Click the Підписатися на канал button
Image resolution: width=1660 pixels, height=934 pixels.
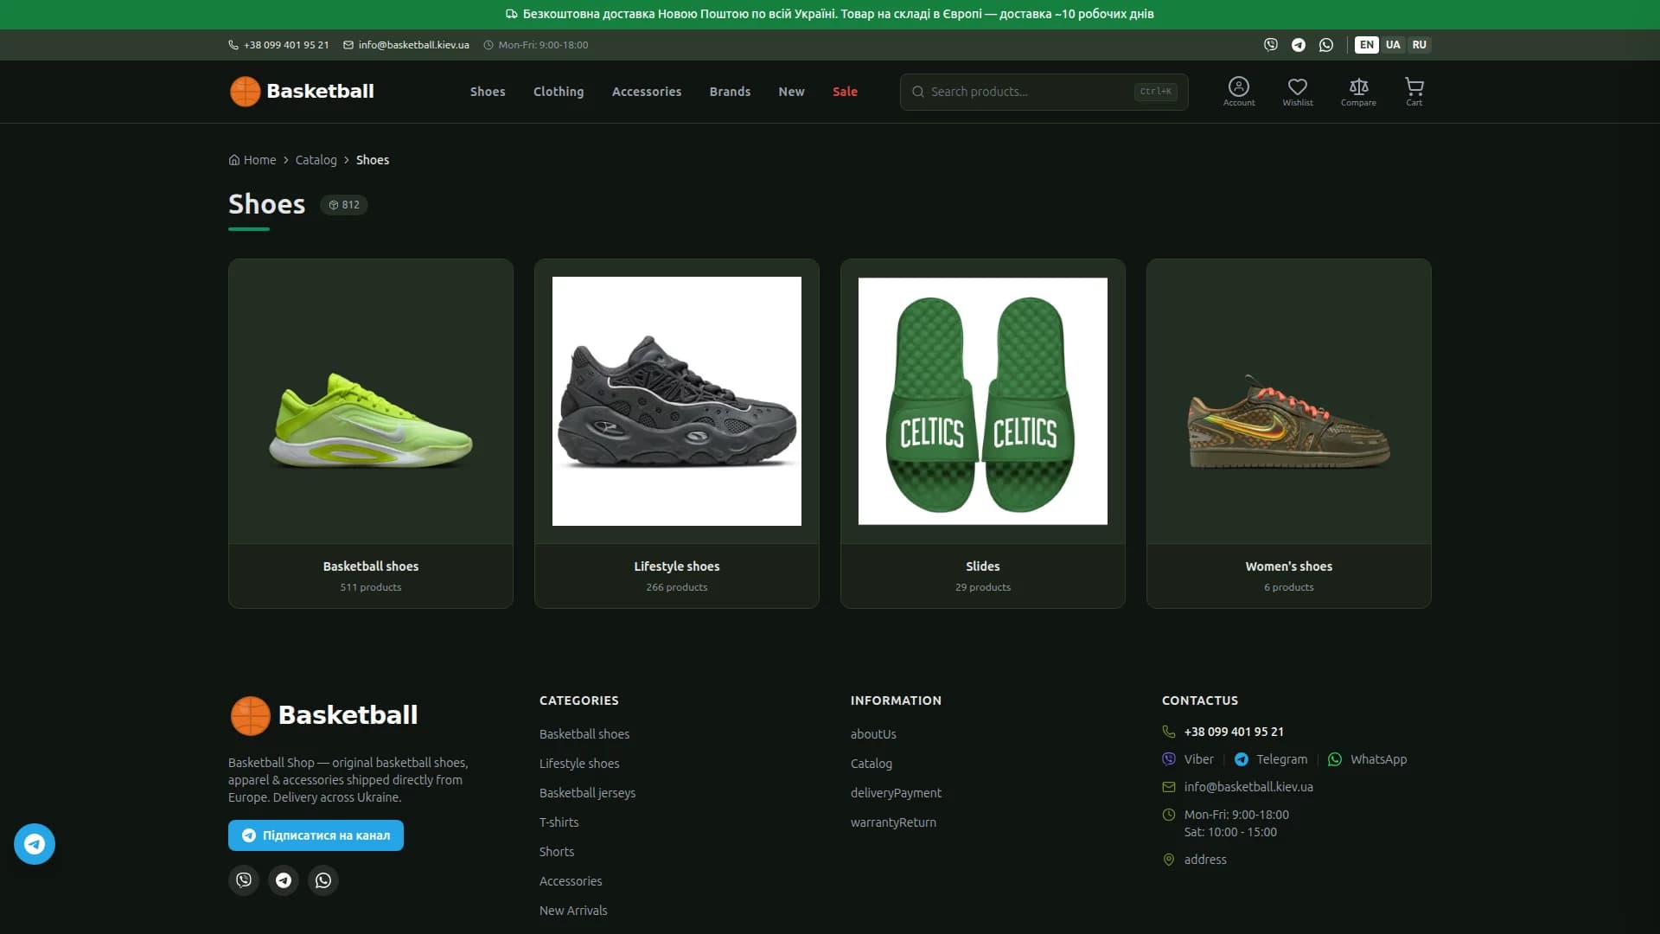(316, 835)
